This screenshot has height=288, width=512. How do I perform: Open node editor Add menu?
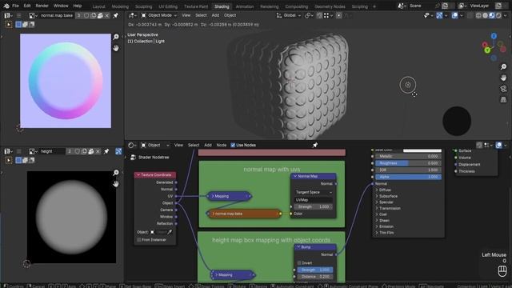(x=208, y=145)
